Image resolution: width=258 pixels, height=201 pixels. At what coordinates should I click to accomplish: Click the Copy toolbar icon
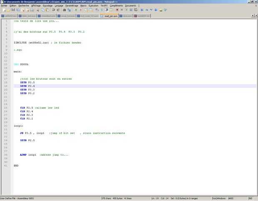pyautogui.click(x=43, y=10)
